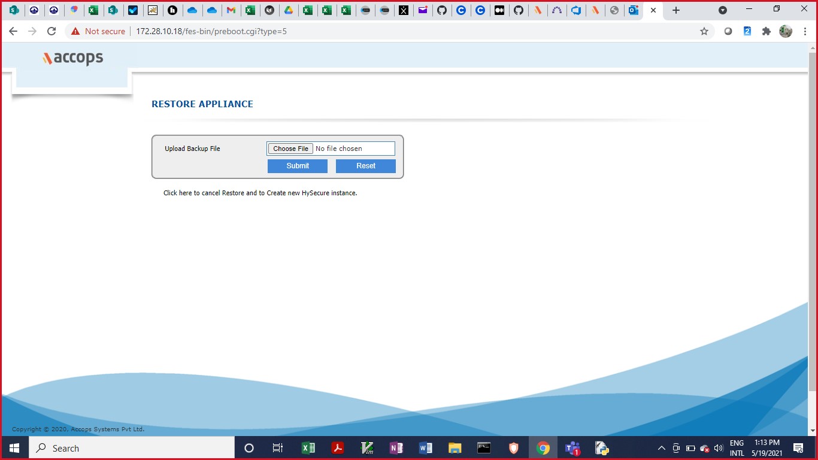Click the Not secure warning icon
The height and width of the screenshot is (460, 818).
tap(75, 31)
